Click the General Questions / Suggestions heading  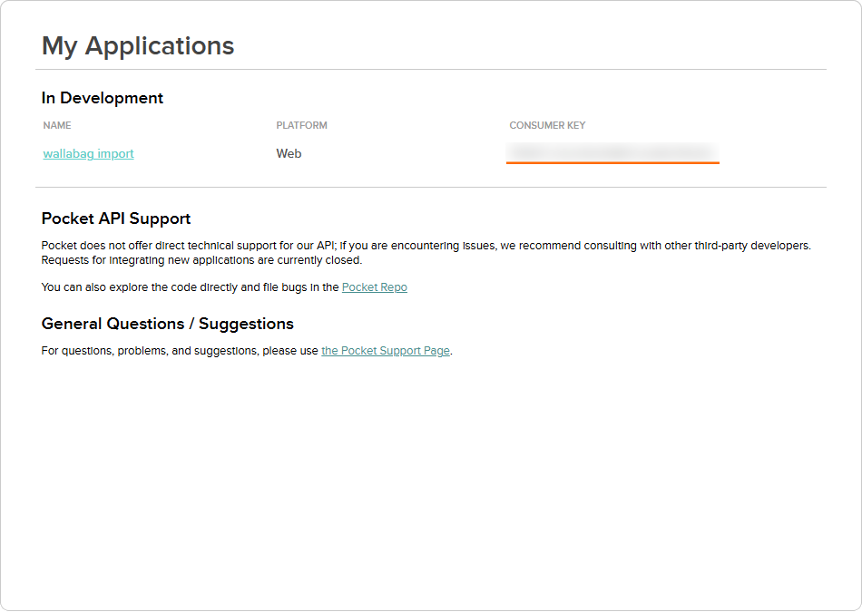[x=168, y=324]
